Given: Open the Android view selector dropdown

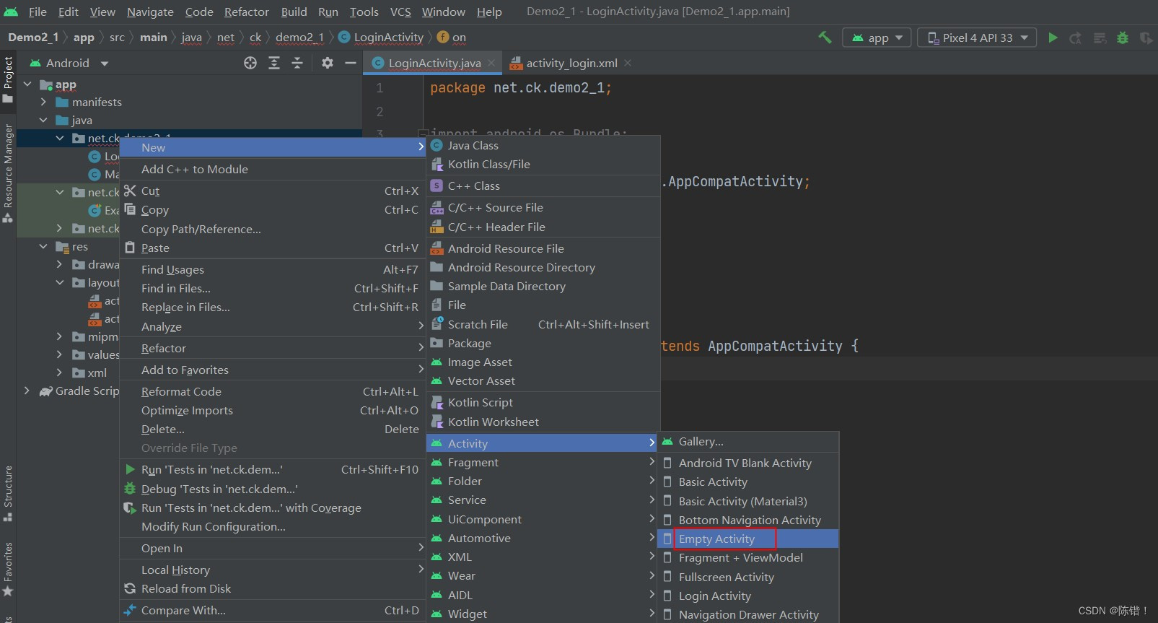Looking at the screenshot, I should pos(69,63).
